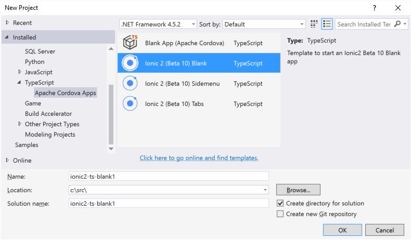
Task: Close the New Project dialog
Action: tap(398, 8)
